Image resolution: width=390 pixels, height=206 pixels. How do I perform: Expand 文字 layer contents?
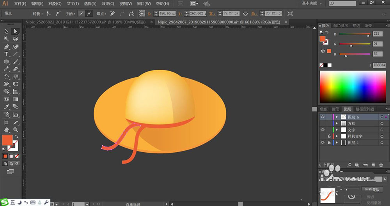(x=337, y=130)
